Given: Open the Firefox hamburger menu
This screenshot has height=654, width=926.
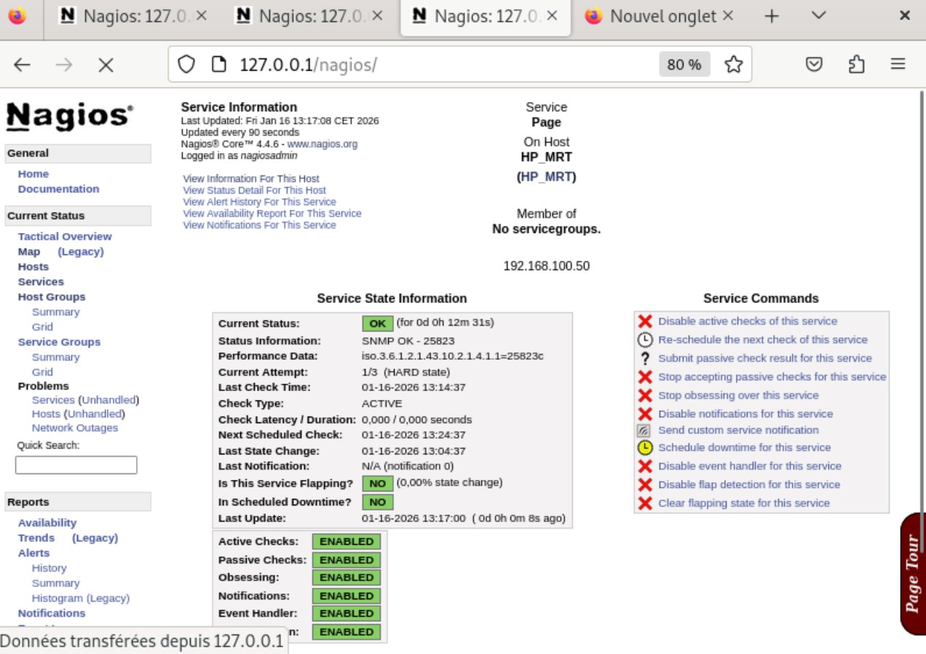Looking at the screenshot, I should click(898, 64).
